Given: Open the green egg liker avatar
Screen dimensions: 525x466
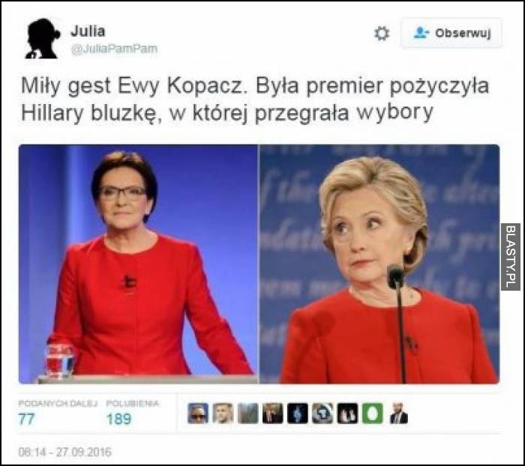Looking at the screenshot, I should pyautogui.click(x=373, y=413).
